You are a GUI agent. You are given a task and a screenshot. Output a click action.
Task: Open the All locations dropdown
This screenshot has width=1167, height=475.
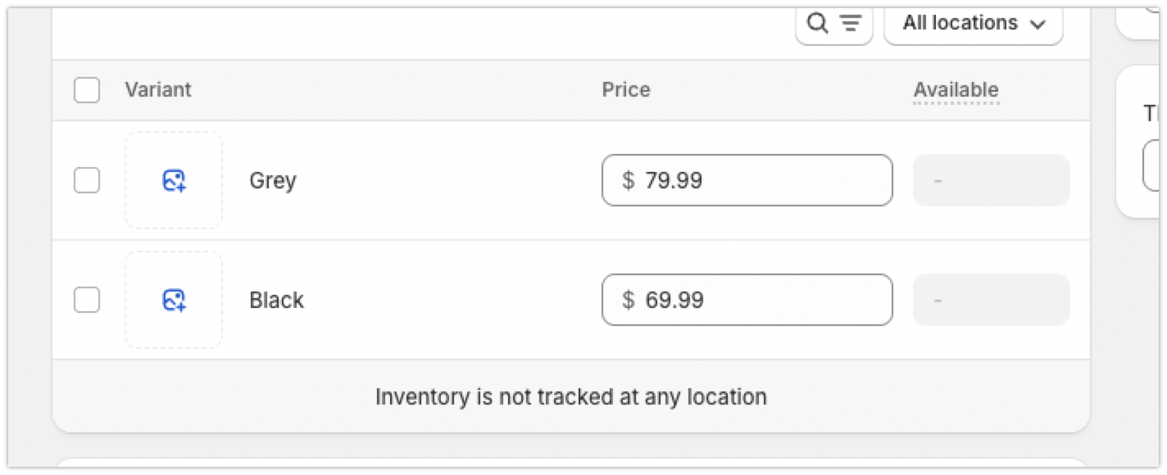974,23
